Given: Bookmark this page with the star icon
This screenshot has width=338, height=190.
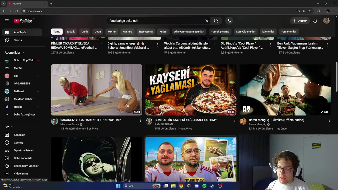Looking at the screenshot, I should pyautogui.click(x=309, y=11).
